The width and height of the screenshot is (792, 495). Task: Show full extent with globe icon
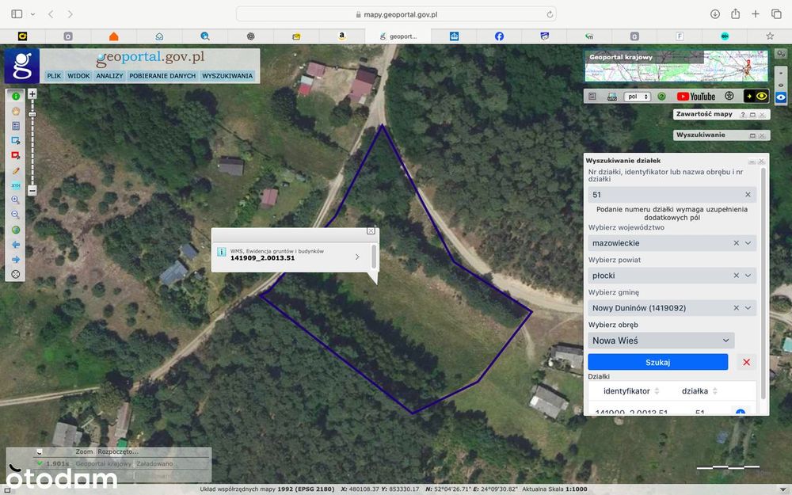click(x=16, y=230)
